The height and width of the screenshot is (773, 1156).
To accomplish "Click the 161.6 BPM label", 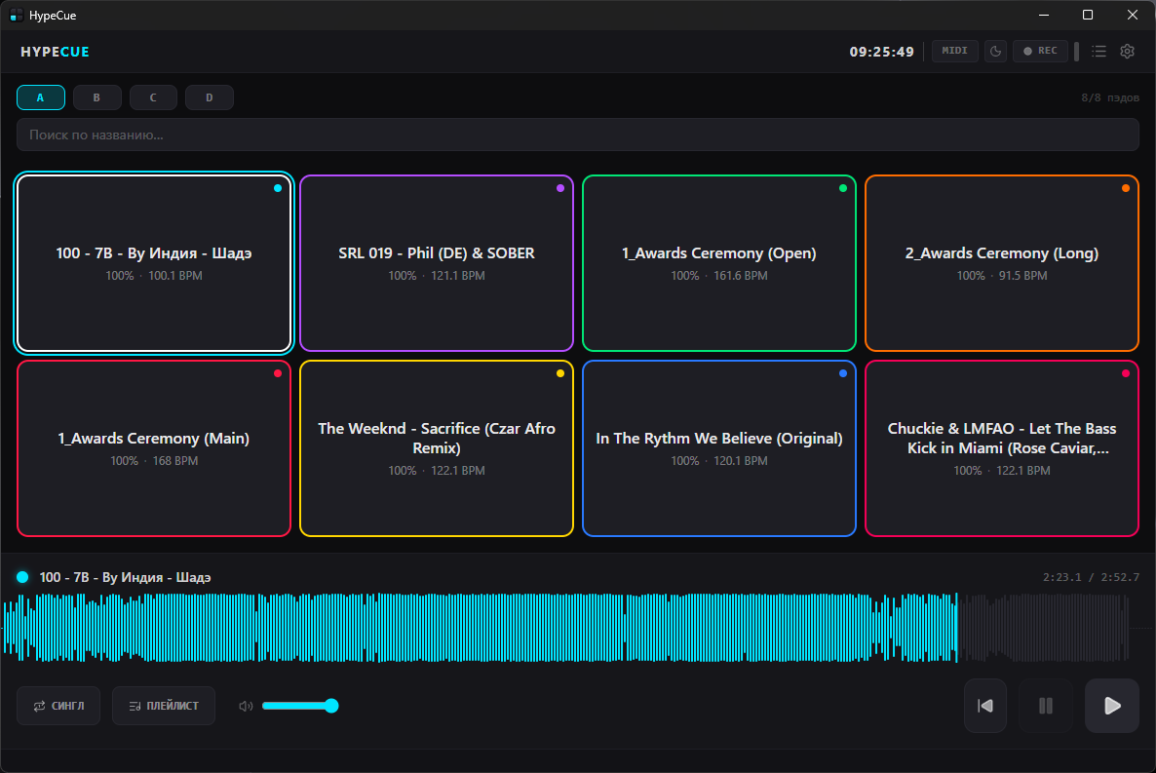I will 740,275.
